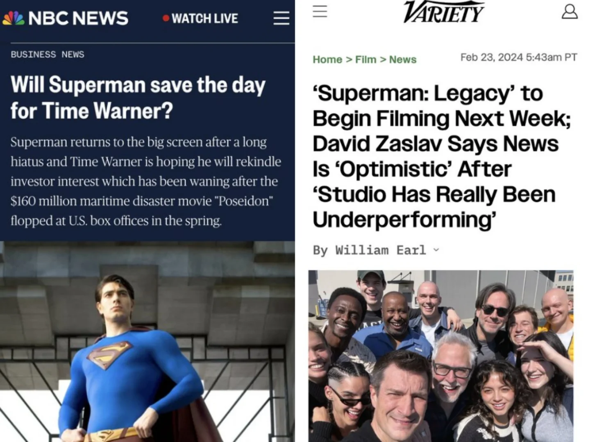Click the Variety logo
This screenshot has height=442, width=590.
444,12
